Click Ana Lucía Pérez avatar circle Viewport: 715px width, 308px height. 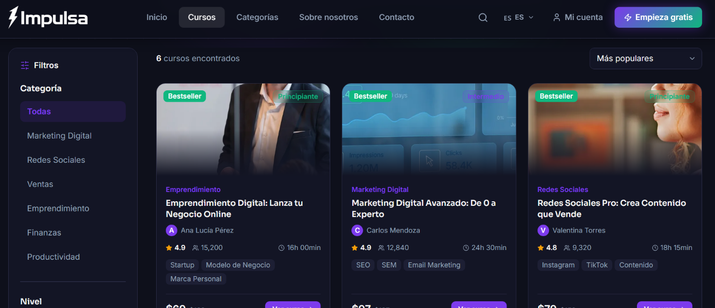point(172,230)
